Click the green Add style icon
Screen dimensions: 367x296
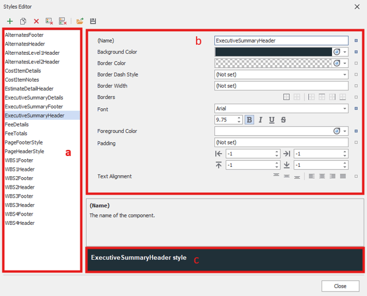pos(10,21)
